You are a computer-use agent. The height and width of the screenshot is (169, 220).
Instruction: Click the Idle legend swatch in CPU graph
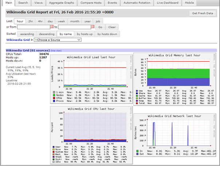coord(54,162)
